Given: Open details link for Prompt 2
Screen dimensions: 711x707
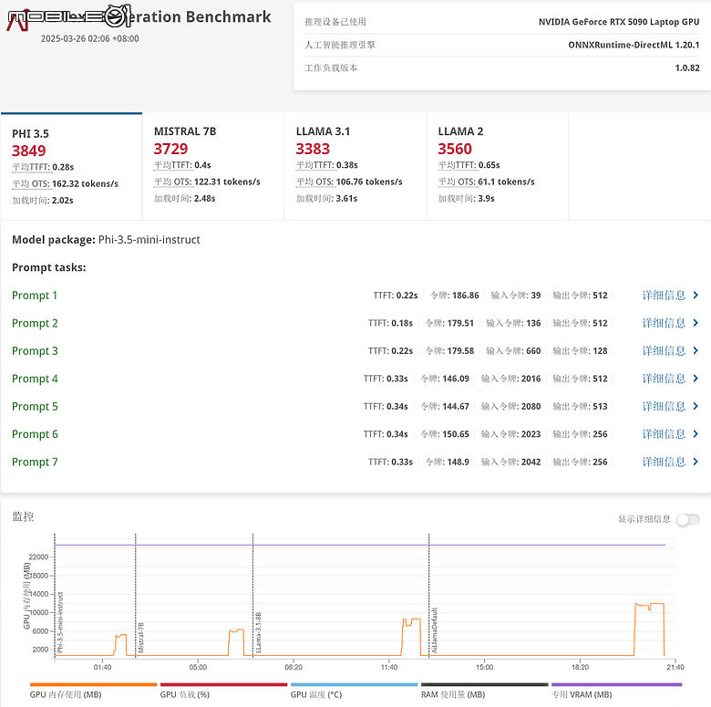Looking at the screenshot, I should 664,323.
